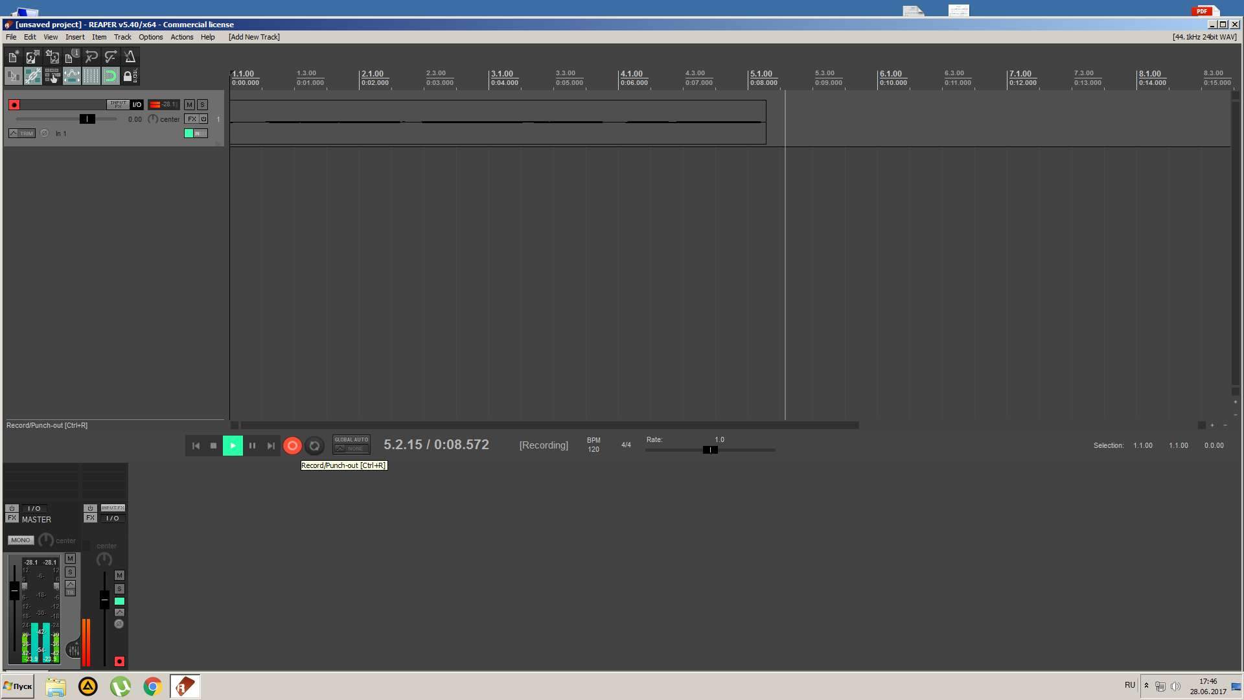Open track input selector 'In 1'
The height and width of the screenshot is (700, 1244).
[x=61, y=134]
